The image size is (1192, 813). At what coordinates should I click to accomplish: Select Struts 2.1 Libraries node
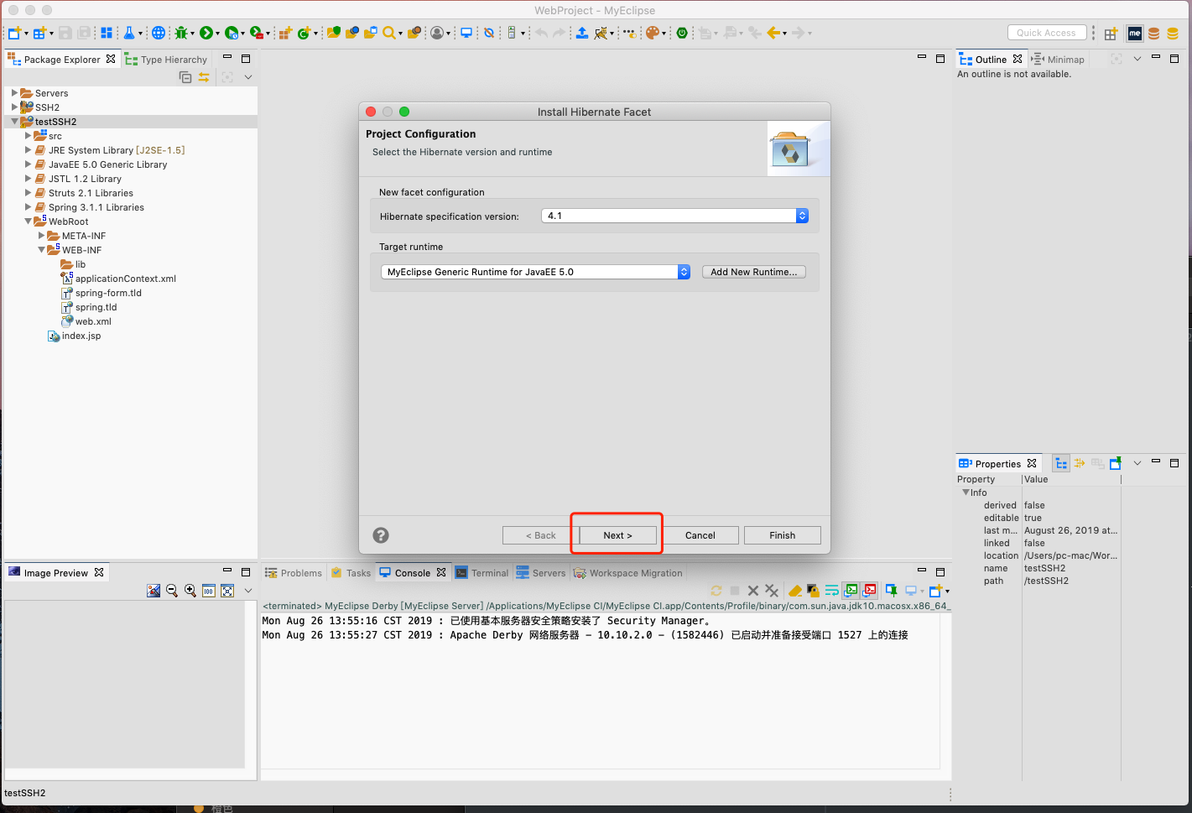coord(91,193)
